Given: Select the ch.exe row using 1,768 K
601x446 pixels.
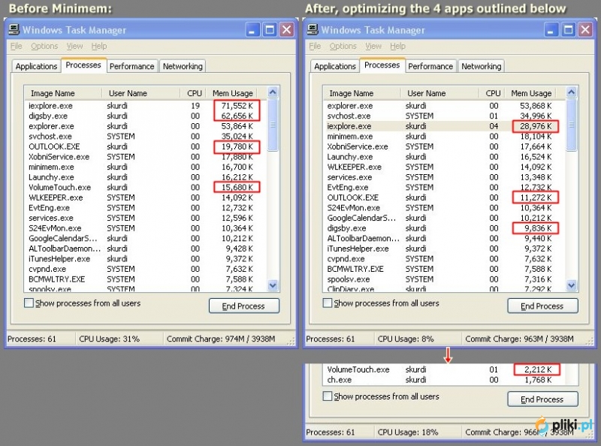Looking at the screenshot, I should coord(444,380).
